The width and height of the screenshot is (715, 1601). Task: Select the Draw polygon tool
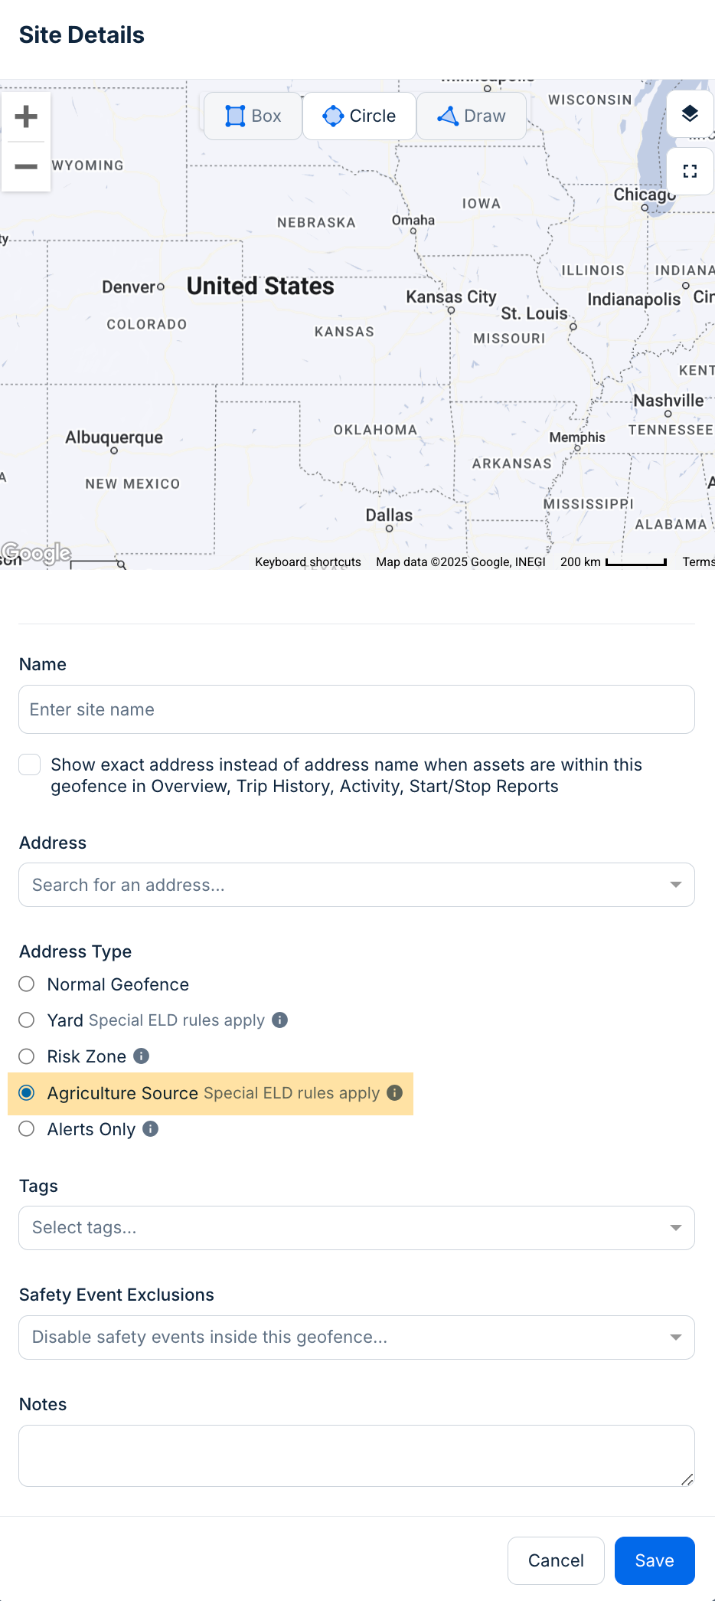click(471, 116)
